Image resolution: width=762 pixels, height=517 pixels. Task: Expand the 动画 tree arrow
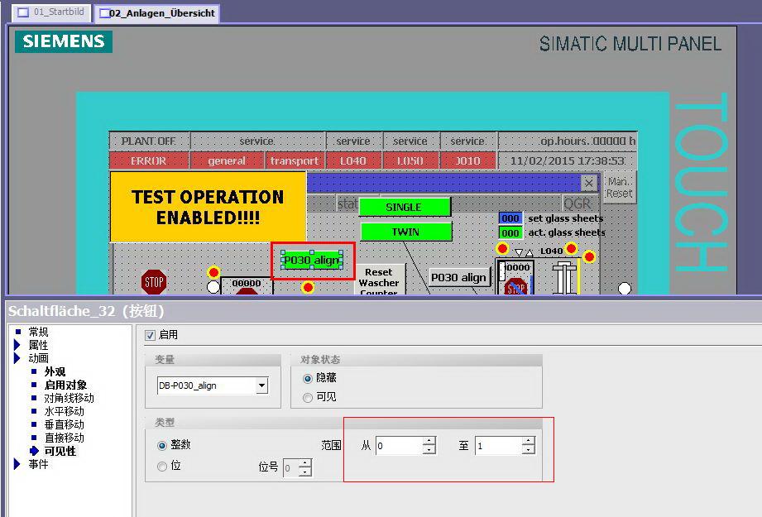17,358
